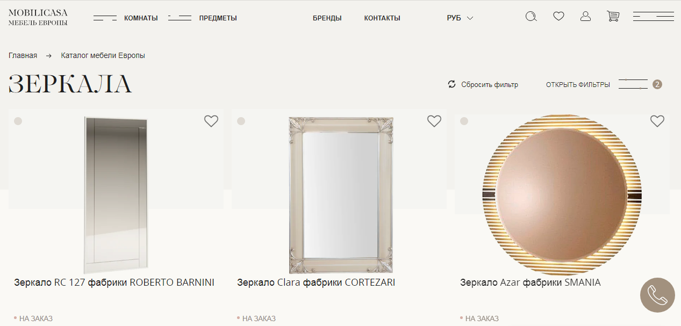
Task: Open the hamburger menu in header
Action: (x=653, y=17)
